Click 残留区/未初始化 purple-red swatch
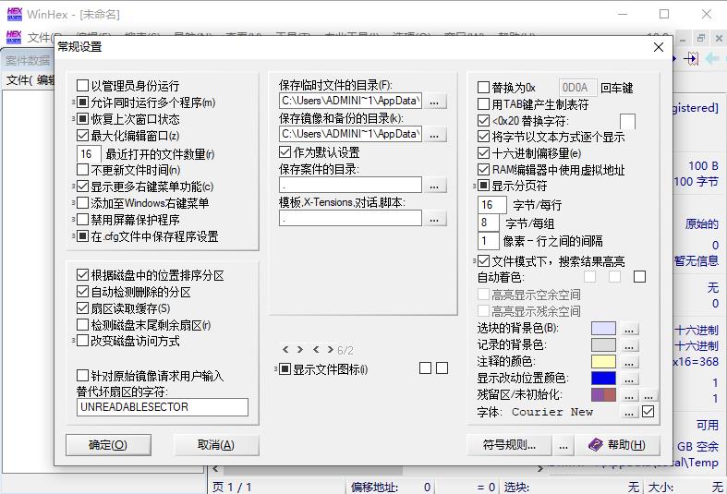This screenshot has height=494, width=727. [x=603, y=395]
